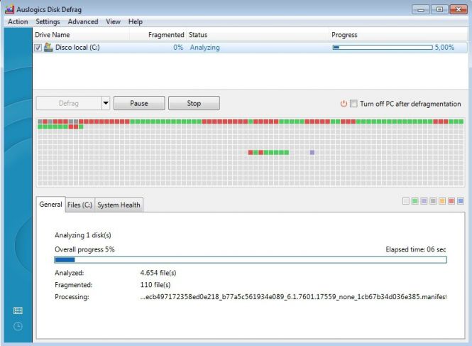This screenshot has width=472, height=346.
Task: Enable Turn off PC after defragmentation
Action: (353, 104)
